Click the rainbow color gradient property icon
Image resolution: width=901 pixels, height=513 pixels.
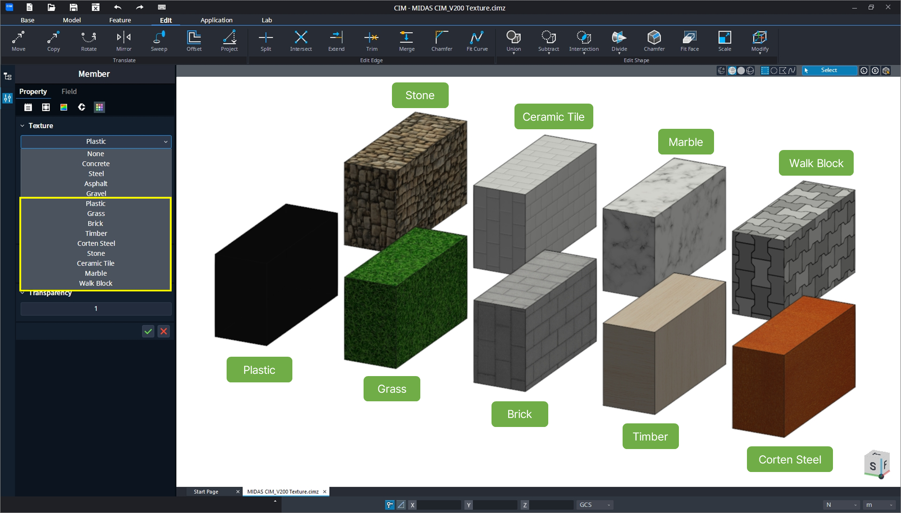[64, 107]
